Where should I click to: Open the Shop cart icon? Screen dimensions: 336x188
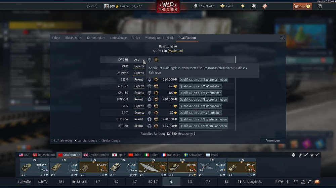point(296,6)
